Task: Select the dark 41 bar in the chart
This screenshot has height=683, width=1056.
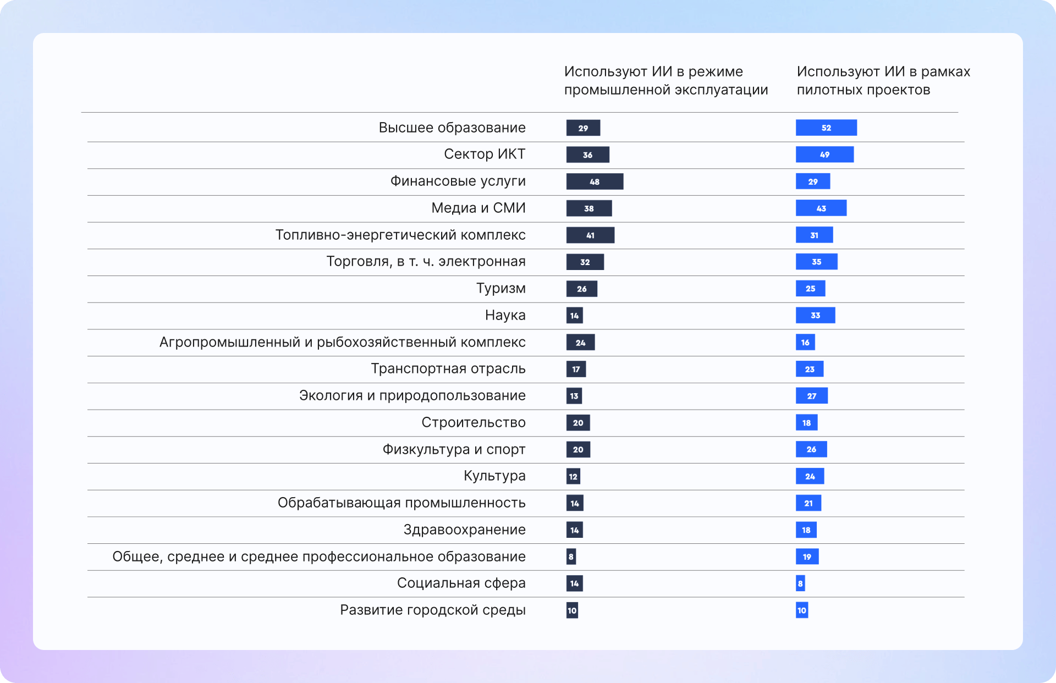Action: [x=590, y=235]
